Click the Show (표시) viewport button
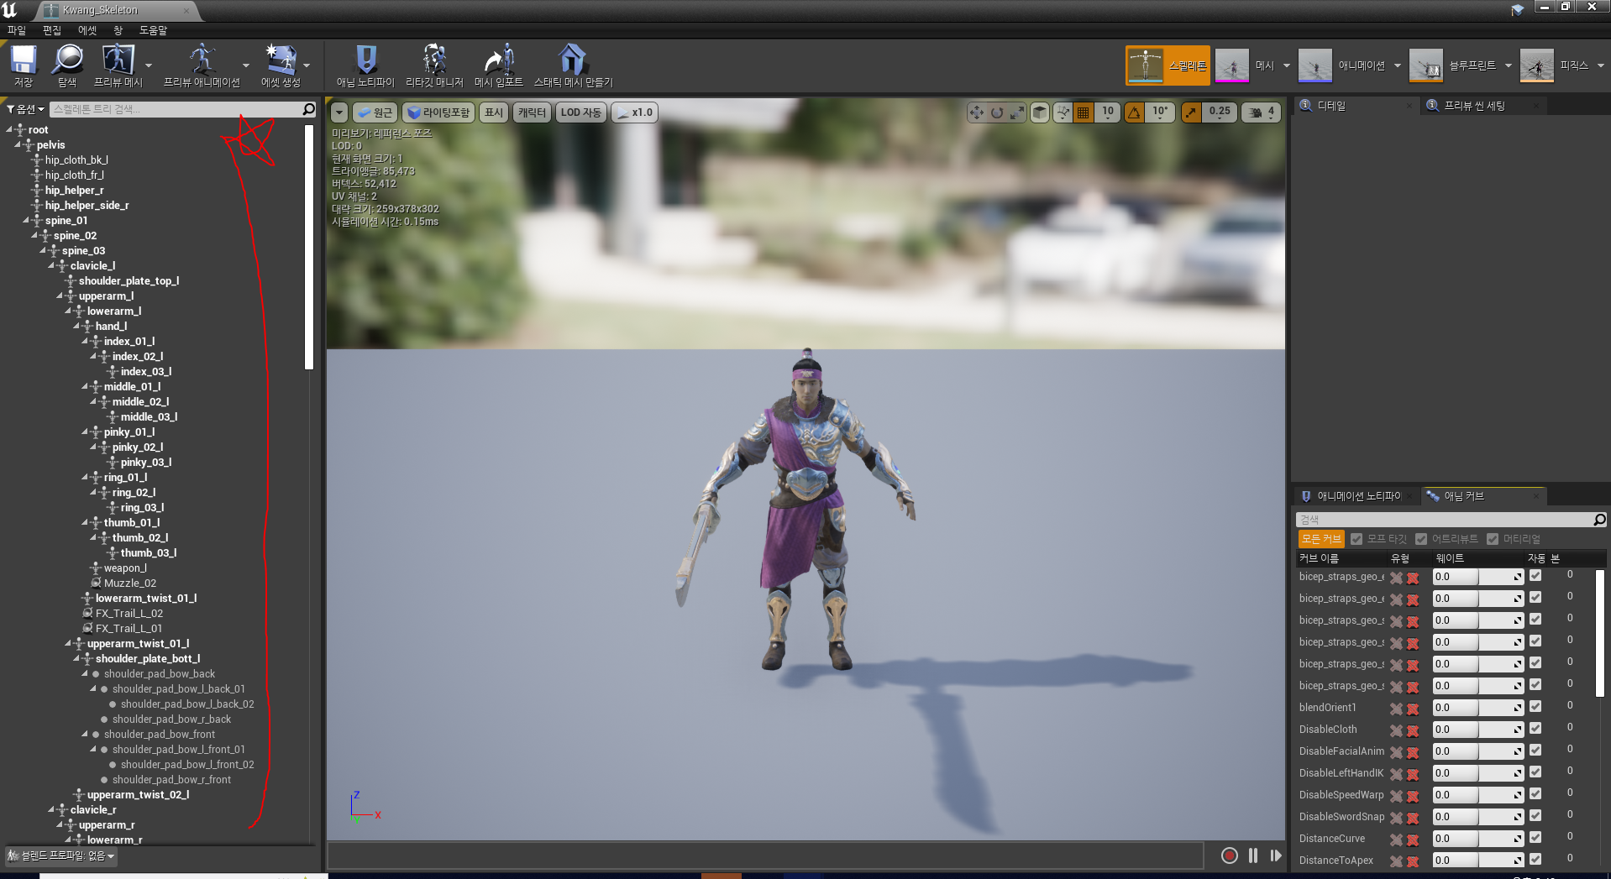This screenshot has height=879, width=1611. pyautogui.click(x=494, y=112)
